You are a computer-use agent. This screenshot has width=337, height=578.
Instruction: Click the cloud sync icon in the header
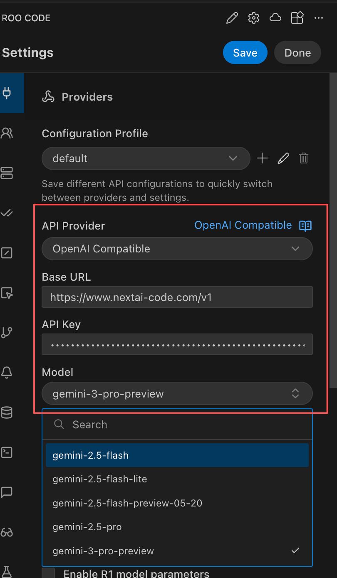275,18
